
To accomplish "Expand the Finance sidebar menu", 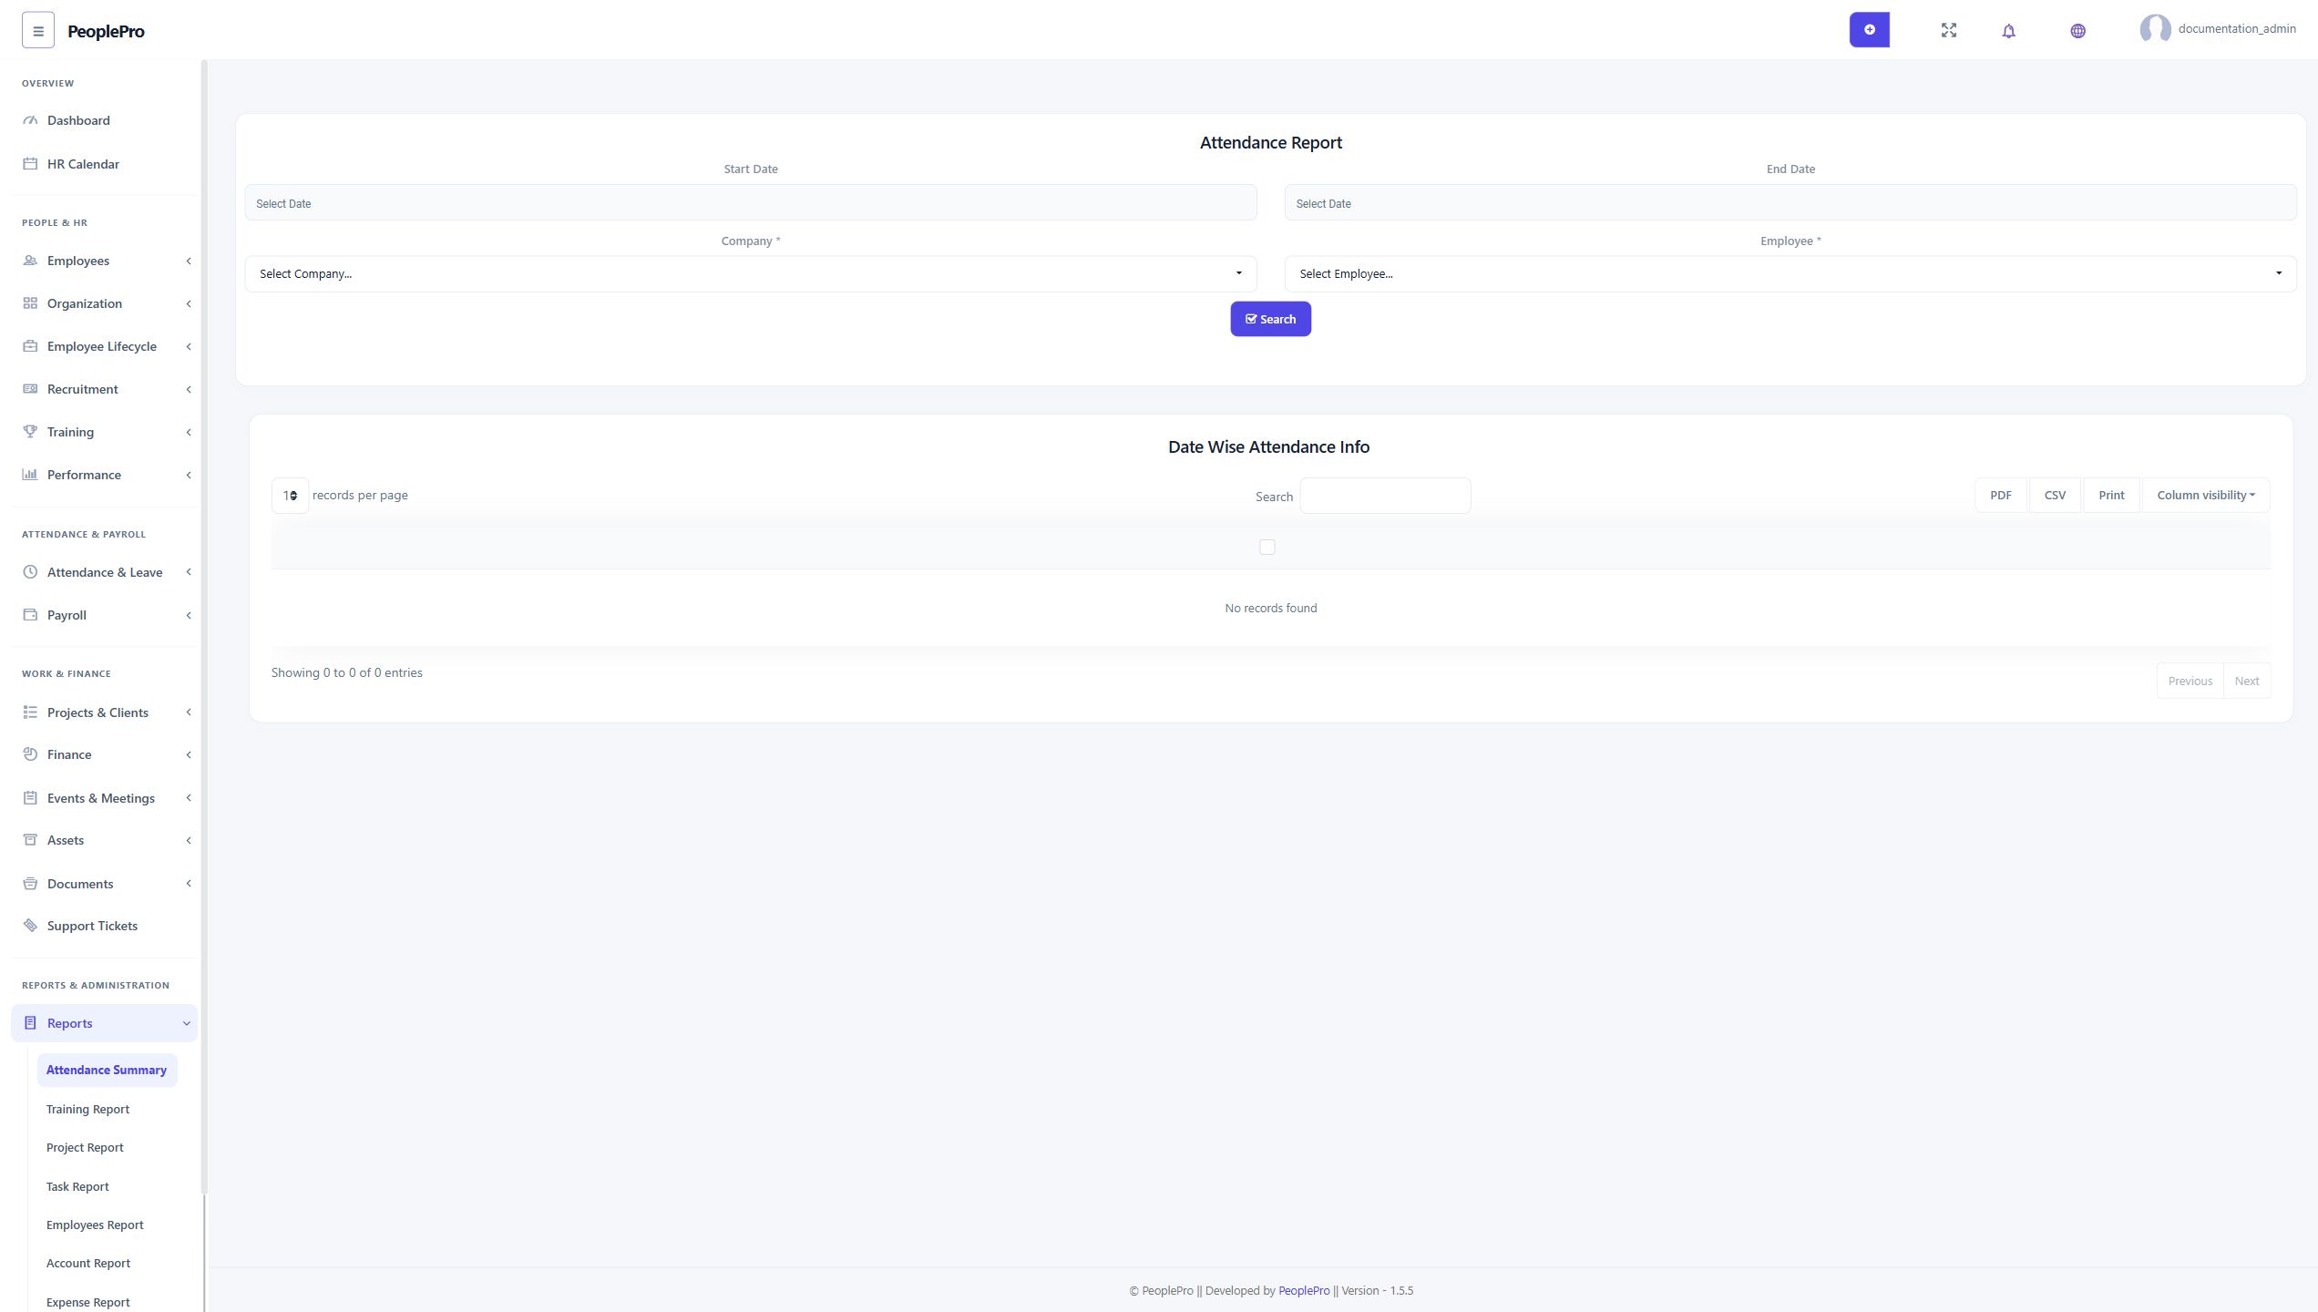I will click(x=105, y=754).
